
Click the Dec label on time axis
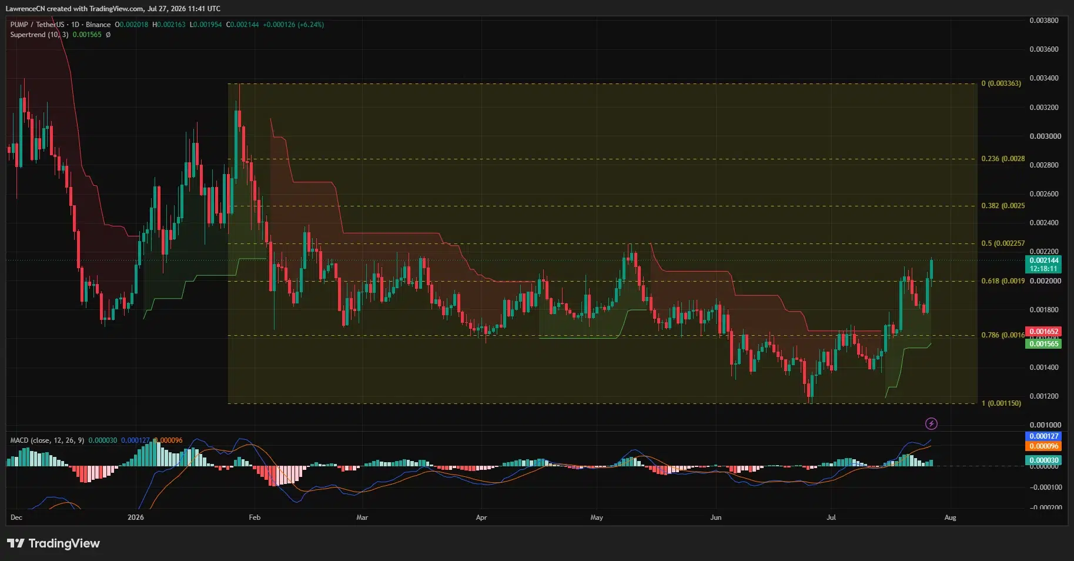pos(16,517)
